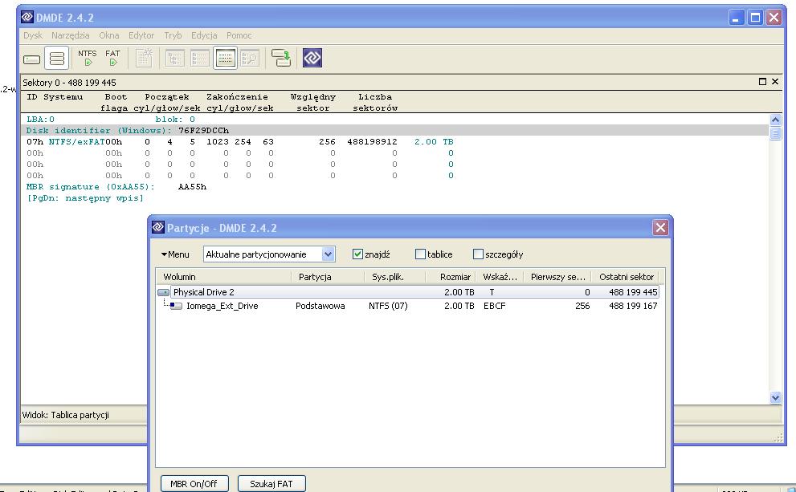The height and width of the screenshot is (492, 796).
Task: Click the 488 199 167 last sector cell
Action: pyautogui.click(x=632, y=306)
